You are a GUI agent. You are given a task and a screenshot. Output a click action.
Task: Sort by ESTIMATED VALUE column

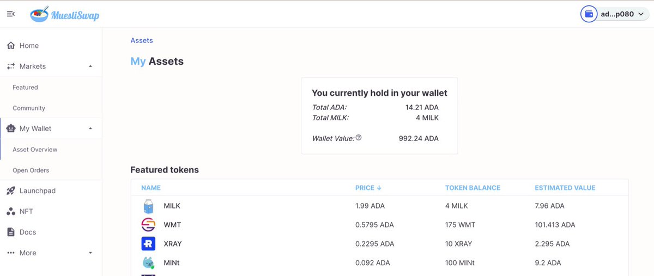(x=565, y=188)
